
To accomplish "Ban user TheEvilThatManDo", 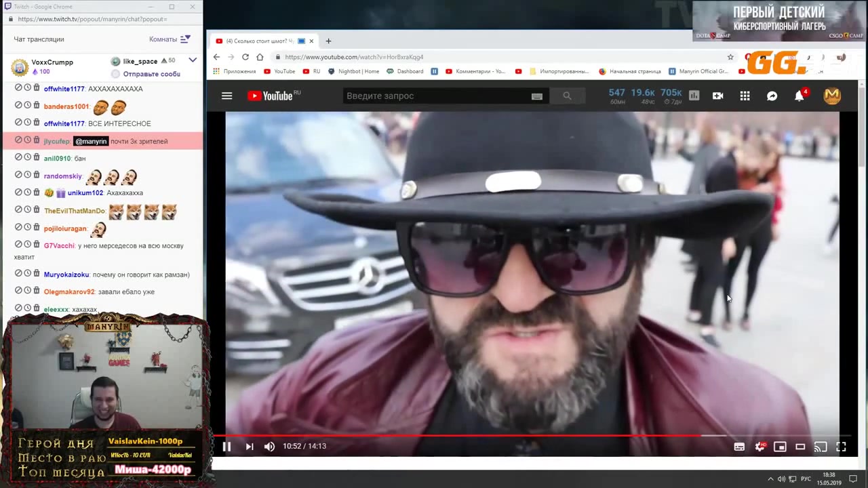I will [19, 209].
